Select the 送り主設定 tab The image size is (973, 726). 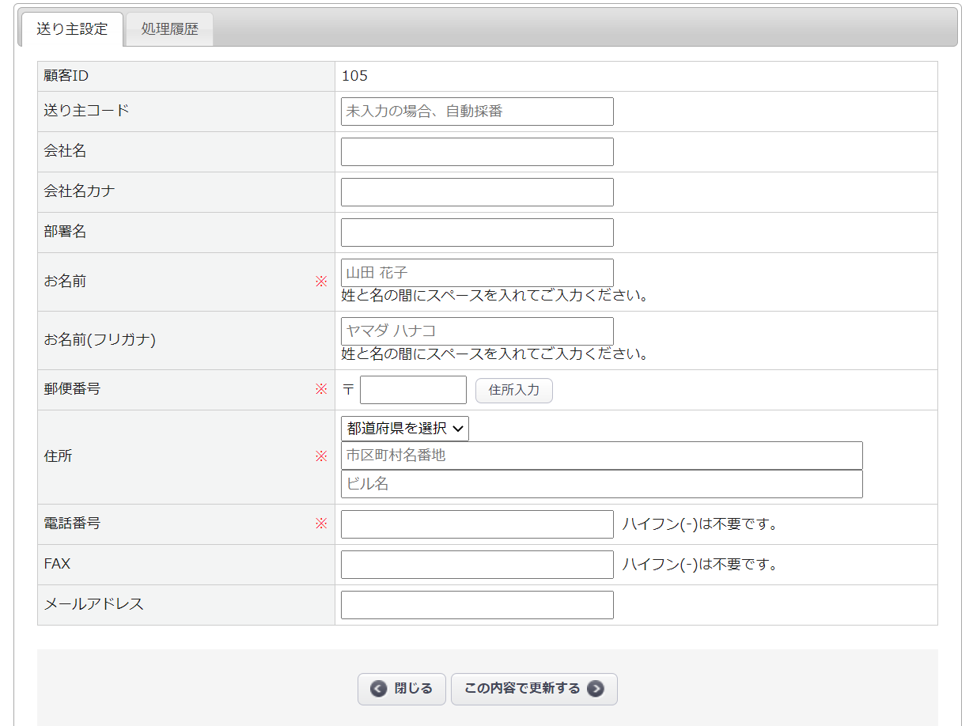(x=72, y=30)
